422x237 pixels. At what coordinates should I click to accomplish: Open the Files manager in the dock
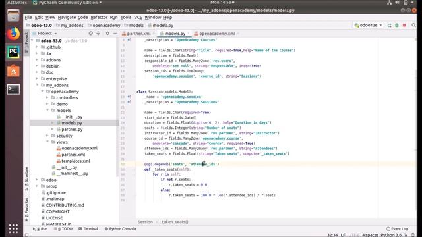(13, 15)
